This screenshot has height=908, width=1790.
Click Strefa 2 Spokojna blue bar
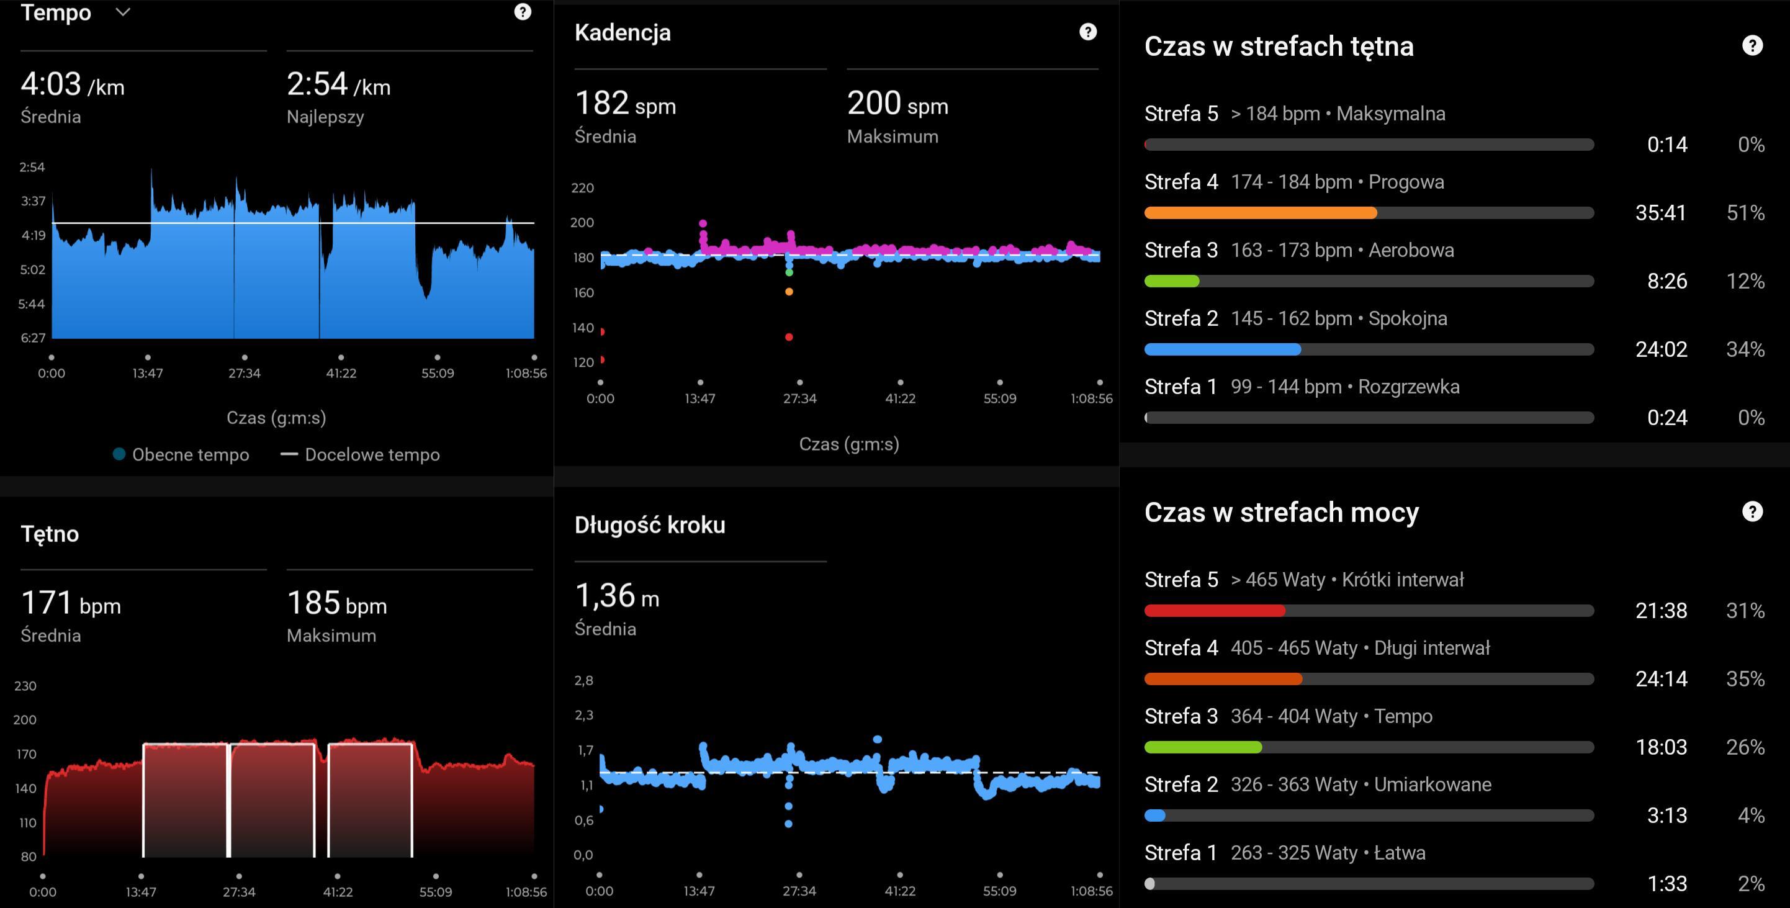coord(1222,349)
